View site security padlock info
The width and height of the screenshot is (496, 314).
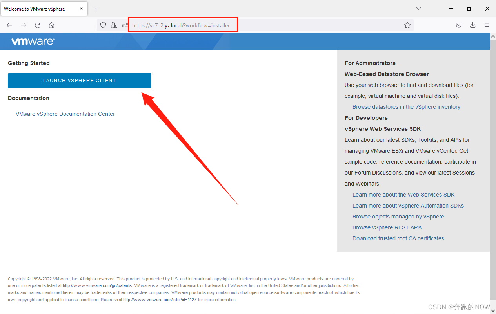click(x=114, y=25)
